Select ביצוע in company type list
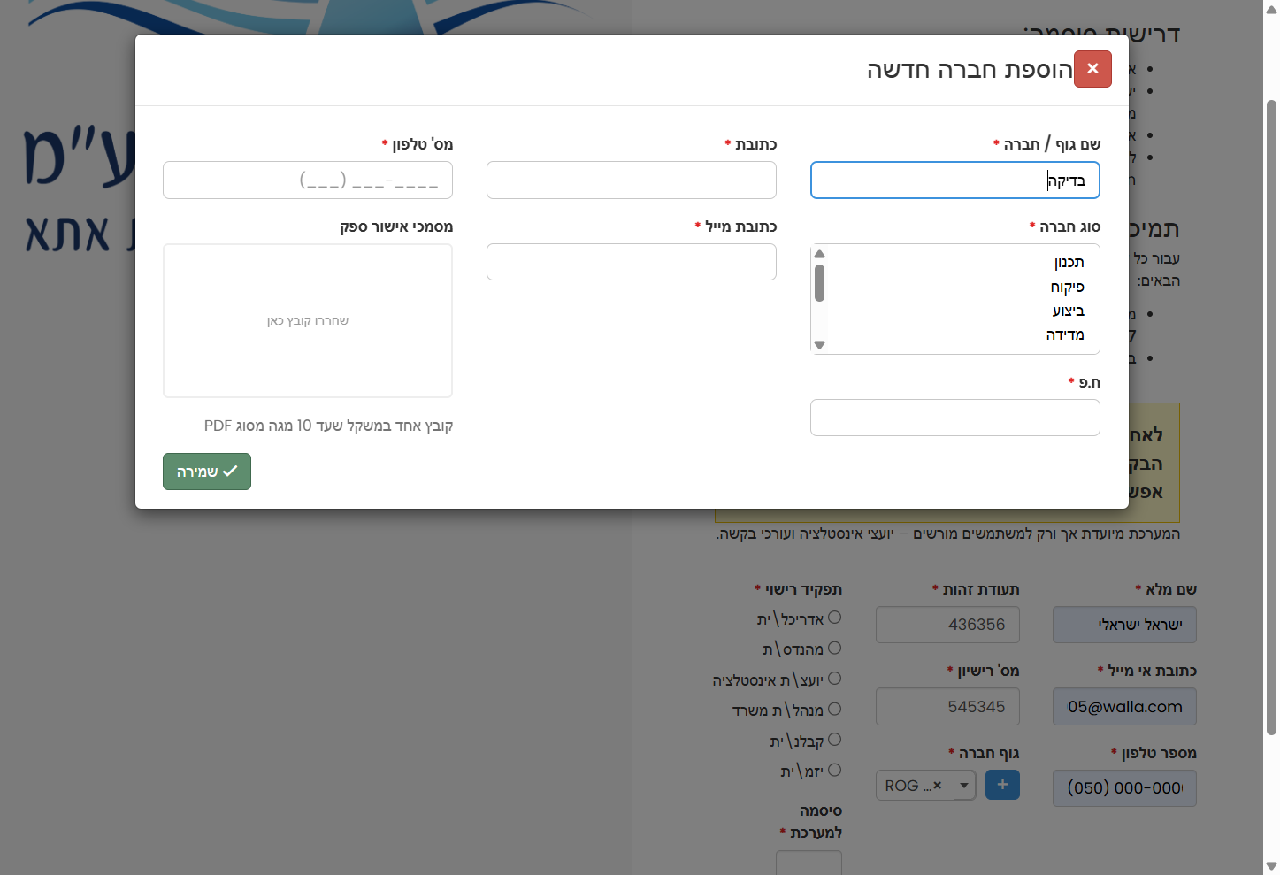This screenshot has width=1280, height=875. [1068, 311]
